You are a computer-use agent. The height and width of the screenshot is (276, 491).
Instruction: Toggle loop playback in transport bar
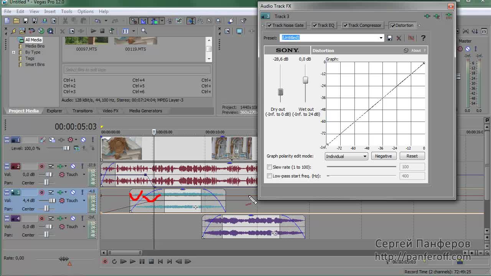pos(114,261)
